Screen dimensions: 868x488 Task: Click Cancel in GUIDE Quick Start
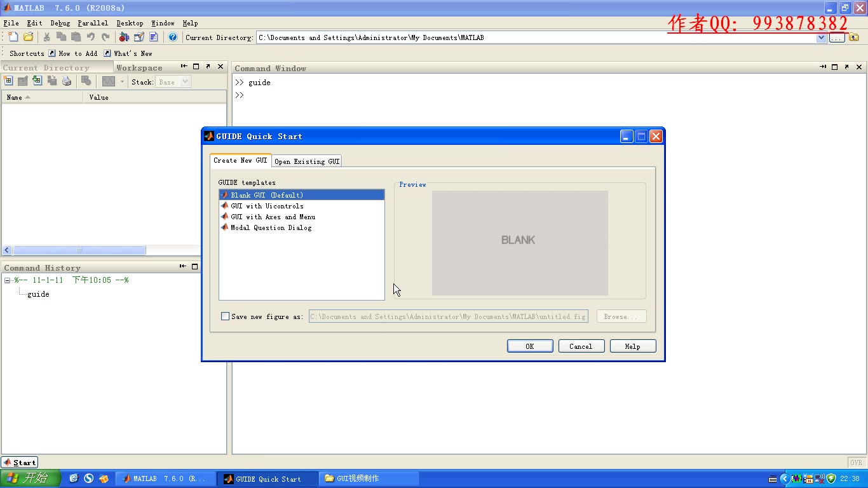pos(581,346)
